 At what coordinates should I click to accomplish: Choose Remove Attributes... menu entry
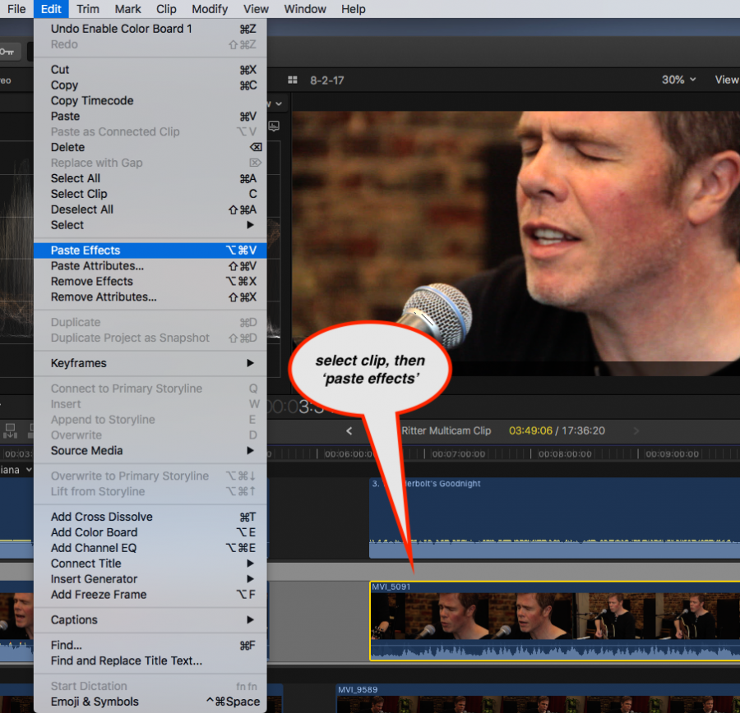click(104, 297)
